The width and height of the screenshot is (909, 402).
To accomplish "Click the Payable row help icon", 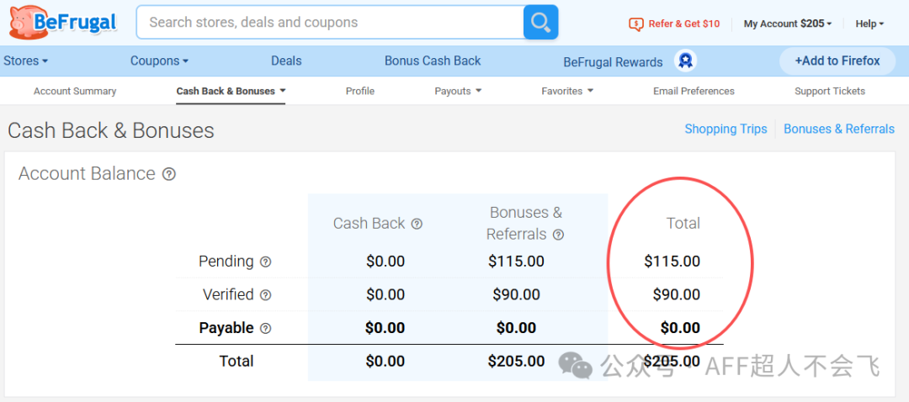I will 265,329.
